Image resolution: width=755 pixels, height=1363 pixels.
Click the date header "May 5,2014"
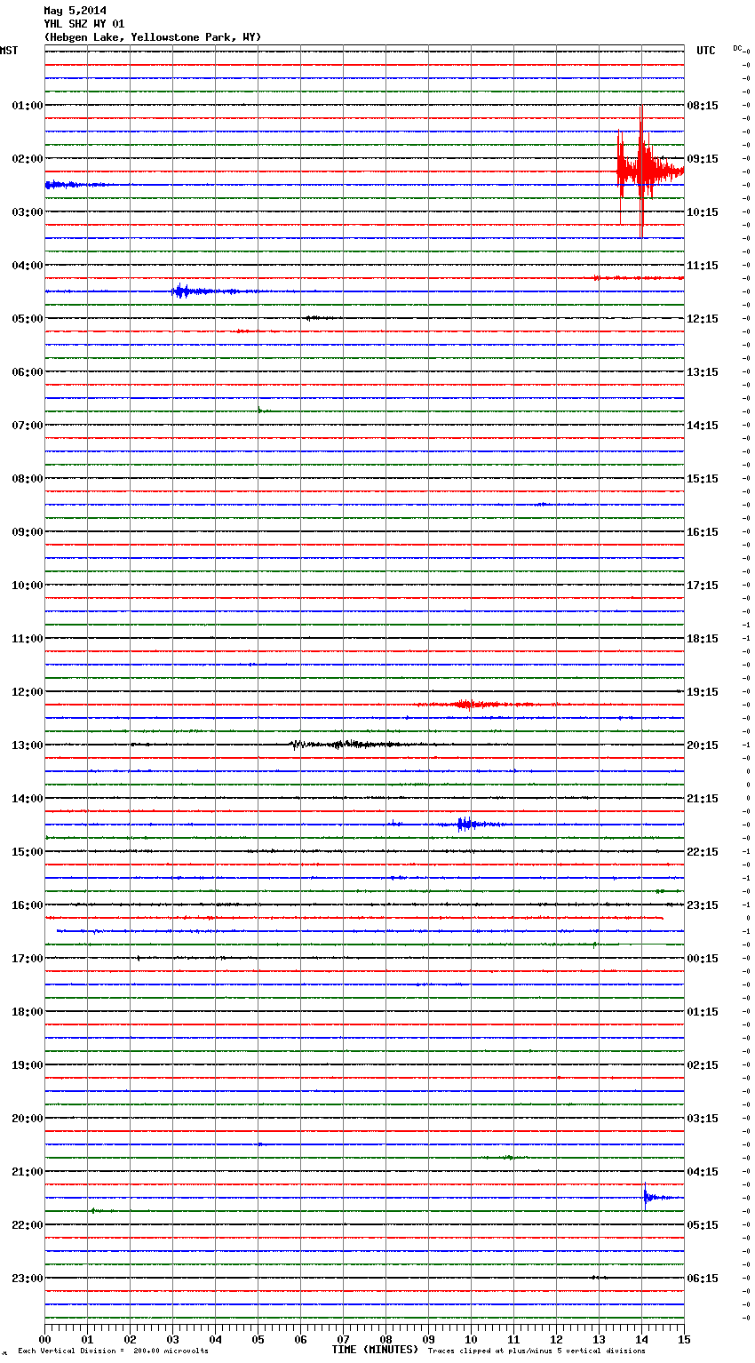(75, 11)
